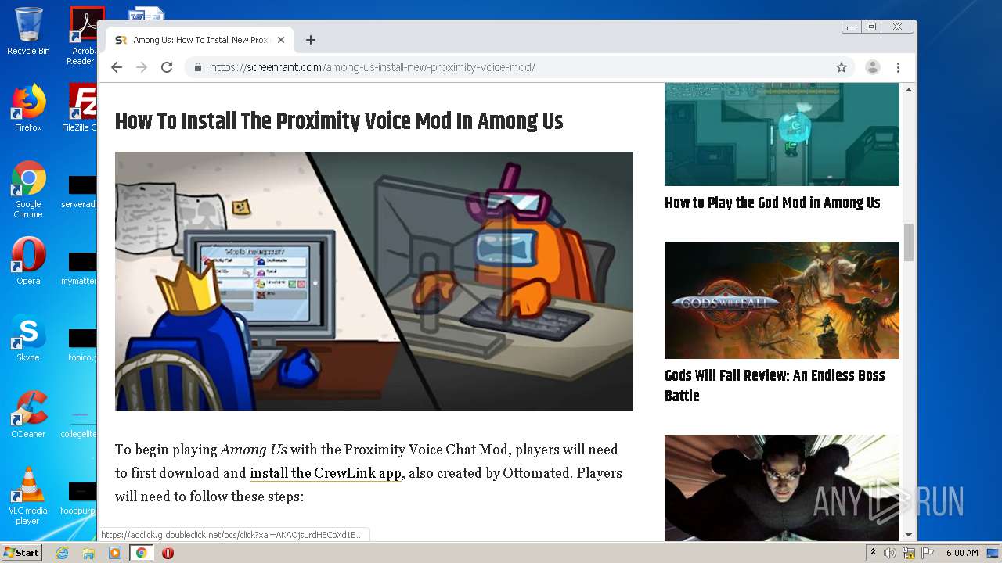
Task: Click the God Mod Among Us thumbnail
Action: point(782,134)
